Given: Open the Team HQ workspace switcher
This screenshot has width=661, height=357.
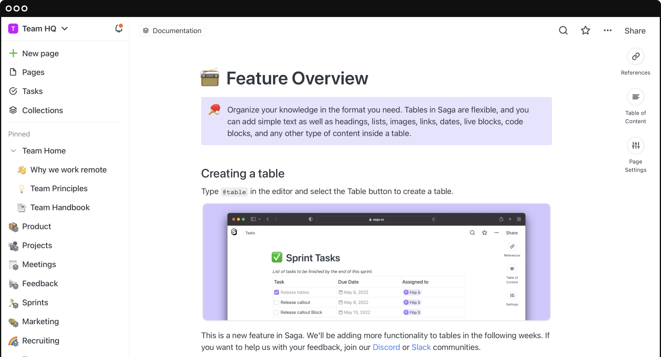Looking at the screenshot, I should tap(39, 28).
